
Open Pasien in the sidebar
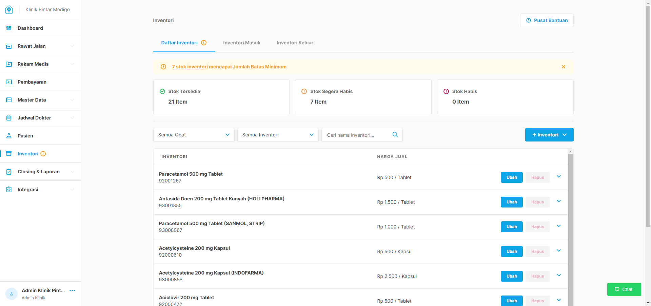tap(41, 136)
